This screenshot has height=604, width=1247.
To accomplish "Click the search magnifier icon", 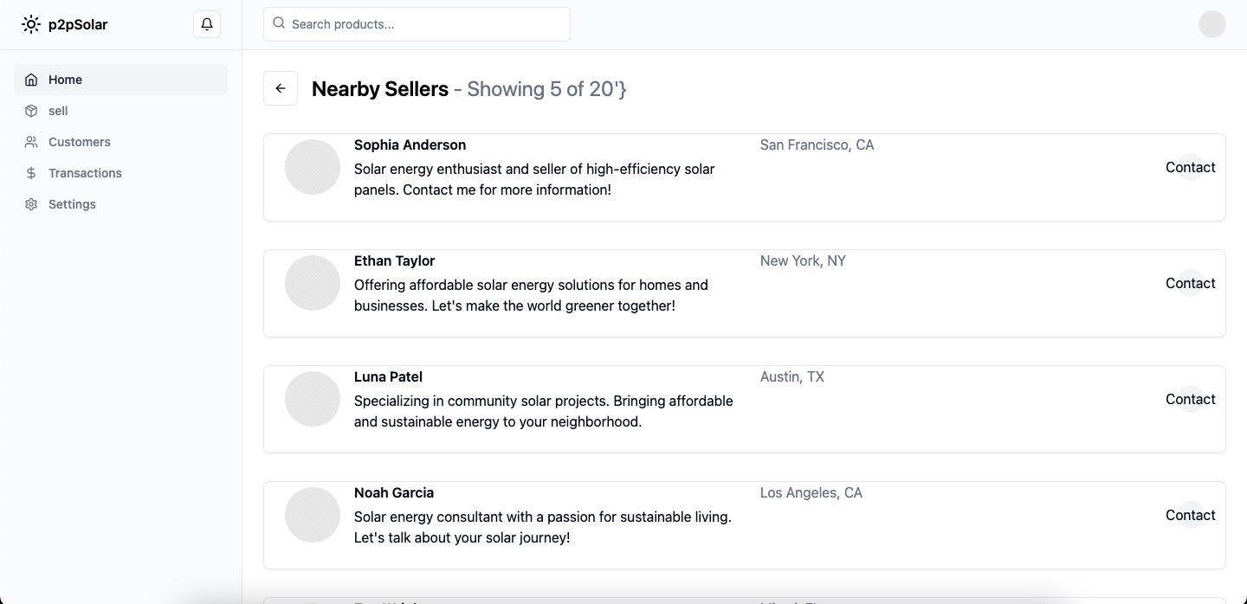I will [279, 23].
